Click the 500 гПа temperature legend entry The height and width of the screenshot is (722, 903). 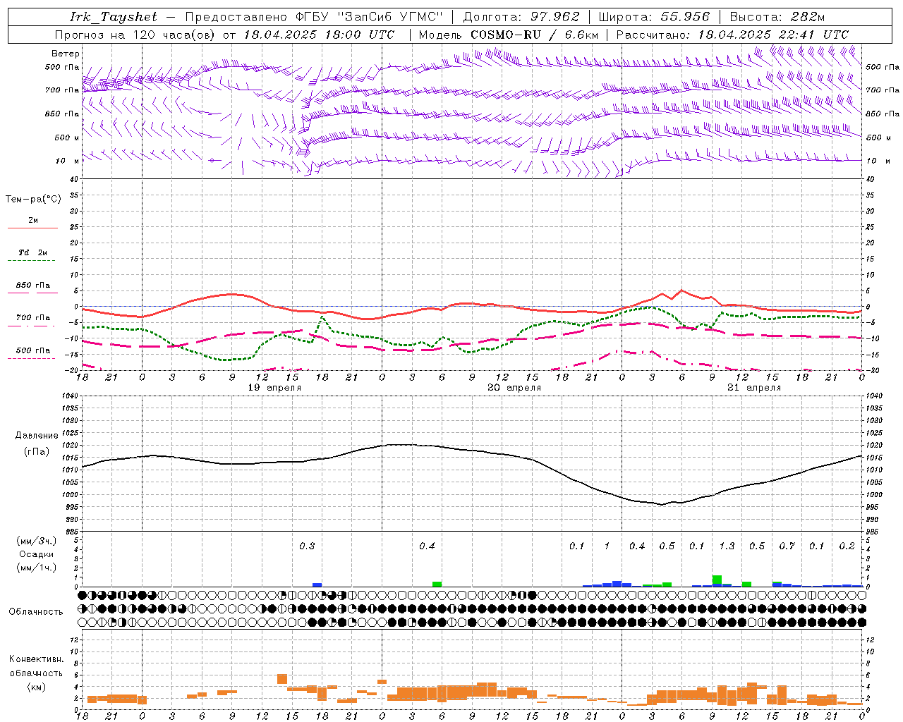click(x=33, y=350)
